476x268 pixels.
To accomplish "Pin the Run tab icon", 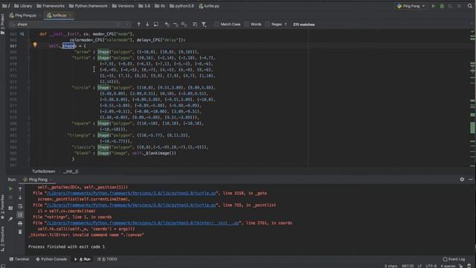I will click(x=10, y=218).
